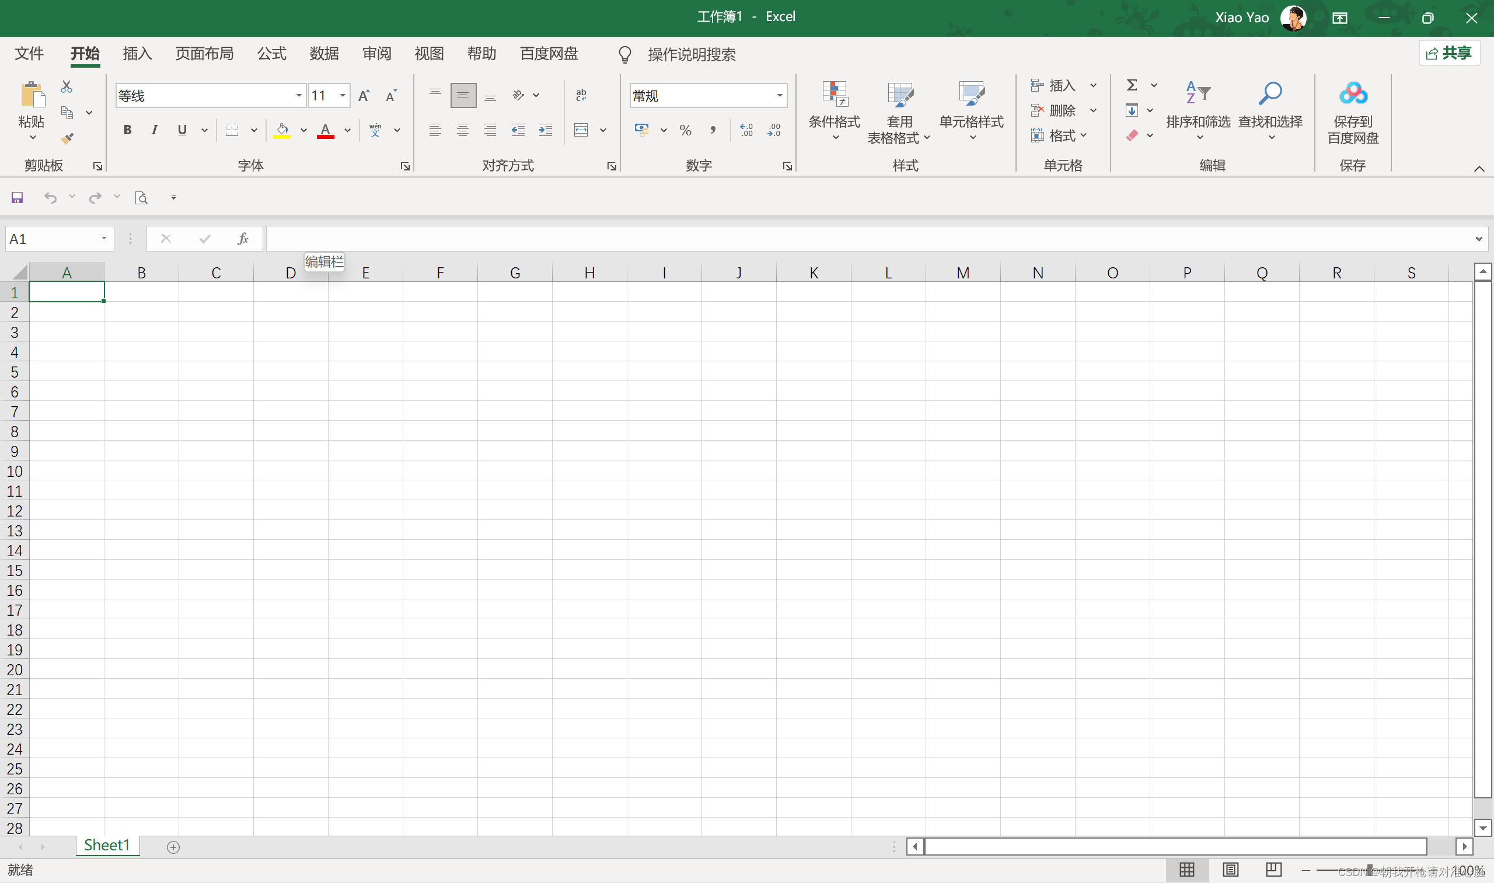Click the fx insert function button
Screen dimensions: 1494x883
pyautogui.click(x=243, y=239)
